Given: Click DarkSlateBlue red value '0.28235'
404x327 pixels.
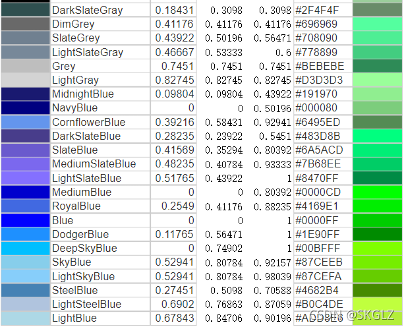Looking at the screenshot, I should pos(175,136).
